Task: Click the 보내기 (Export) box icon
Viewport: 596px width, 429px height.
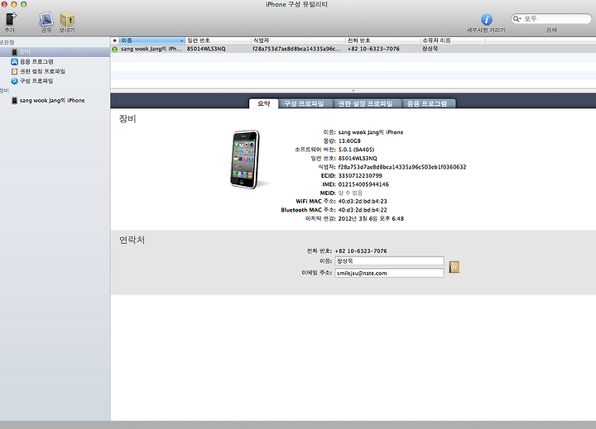Action: coord(67,19)
